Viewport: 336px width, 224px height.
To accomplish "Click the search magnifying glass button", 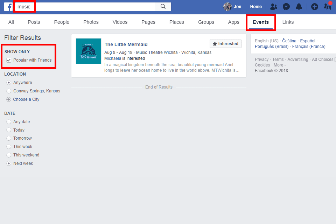I will click(163, 7).
